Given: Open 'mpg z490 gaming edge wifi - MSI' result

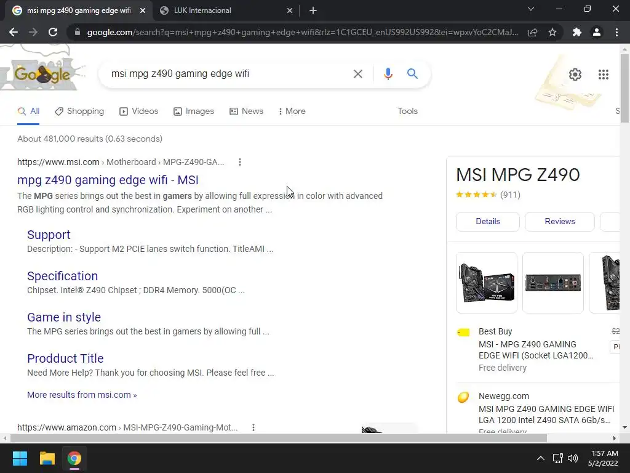Looking at the screenshot, I should tap(108, 180).
